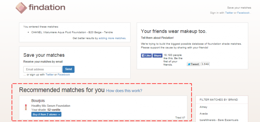
Task: Open the Findation wordmark home link
Action: [47, 7]
